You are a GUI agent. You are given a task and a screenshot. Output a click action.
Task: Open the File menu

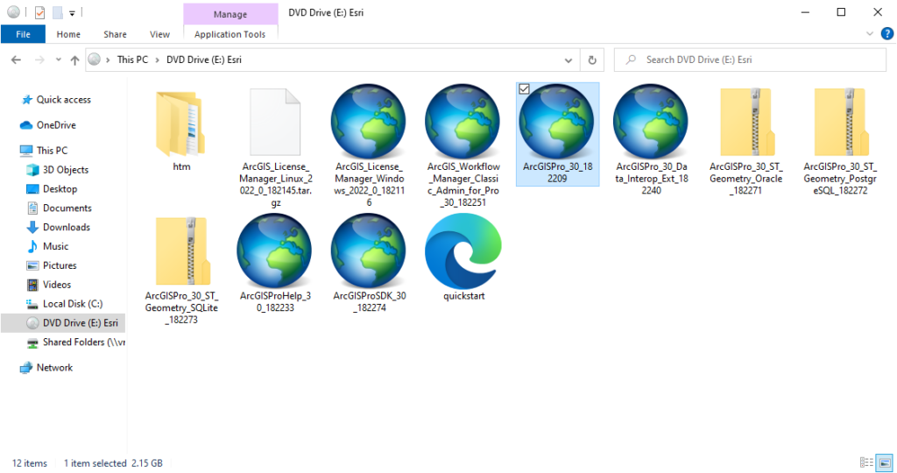point(23,34)
